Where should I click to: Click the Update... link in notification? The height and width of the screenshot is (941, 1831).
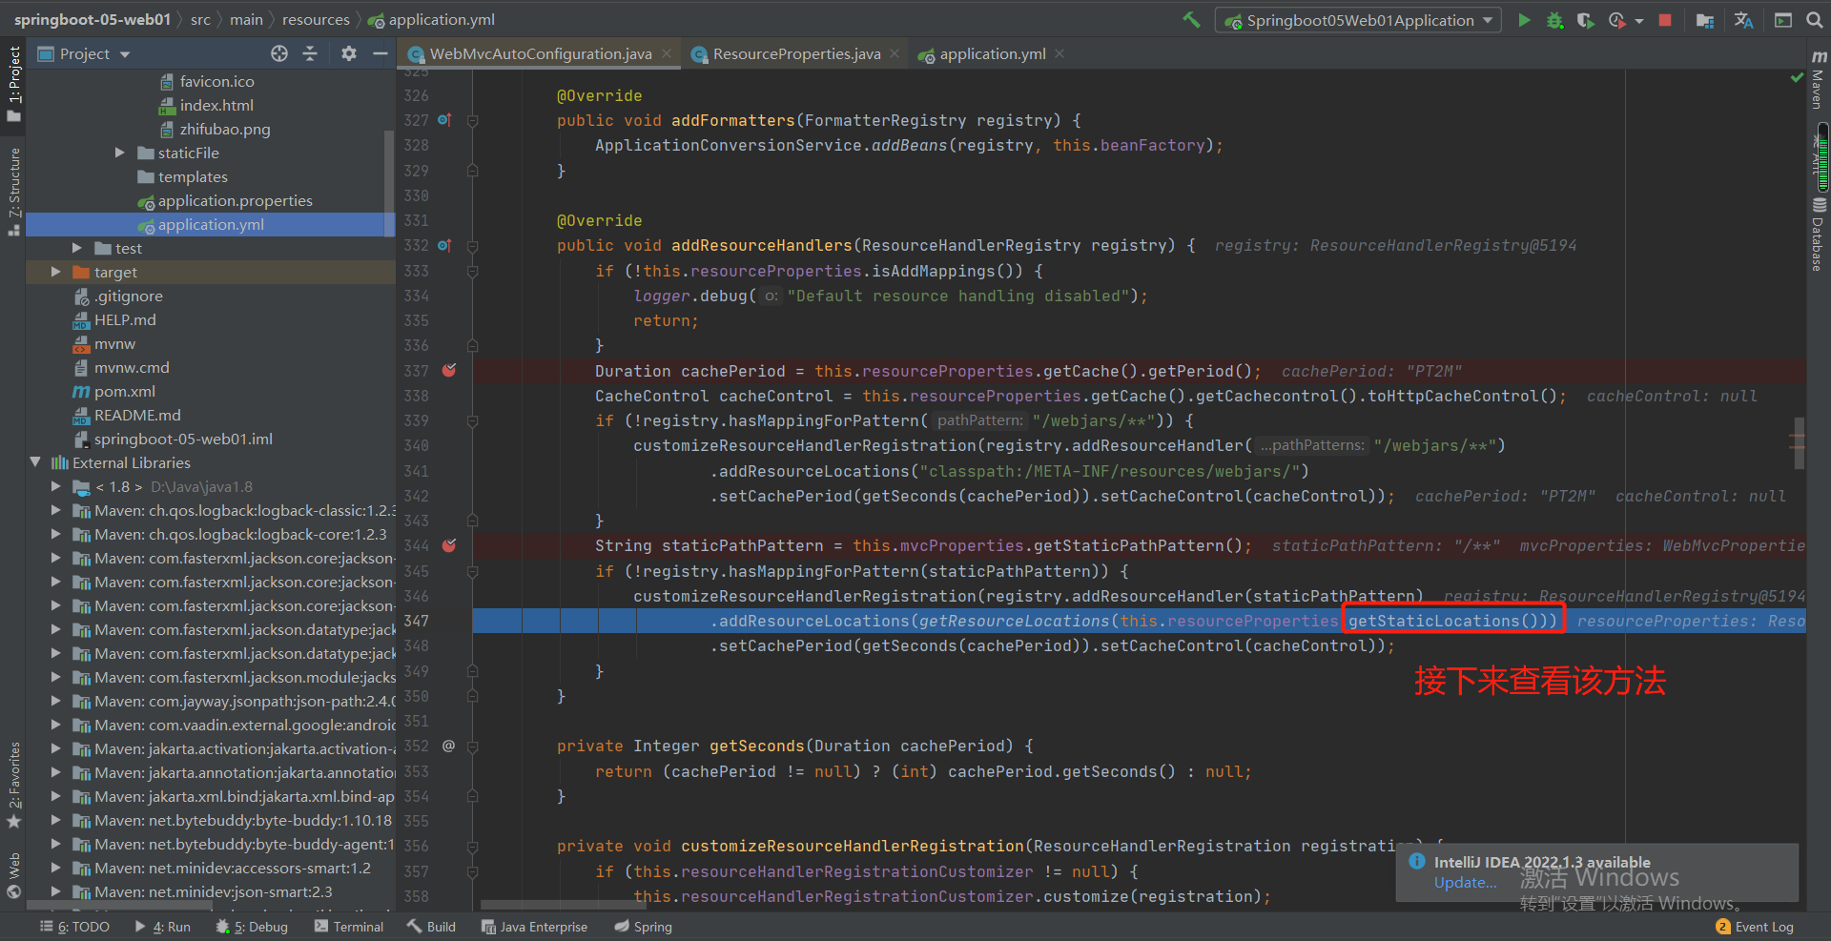coord(1466,883)
